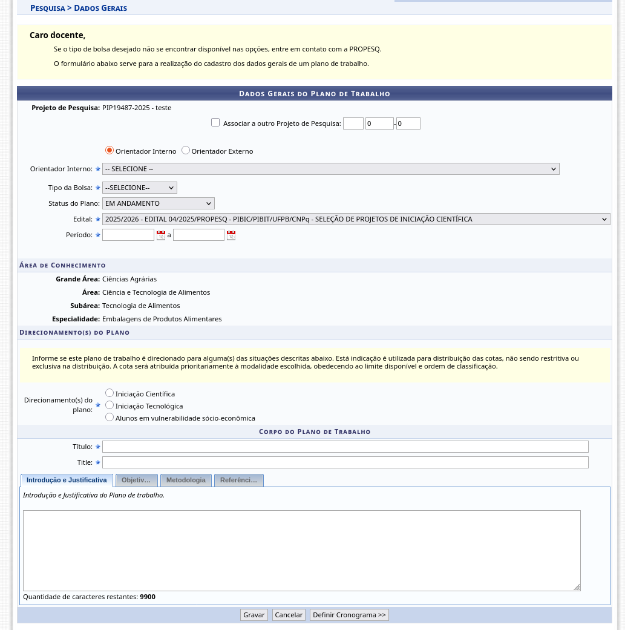Open the Período end date calendar icon

(x=231, y=235)
